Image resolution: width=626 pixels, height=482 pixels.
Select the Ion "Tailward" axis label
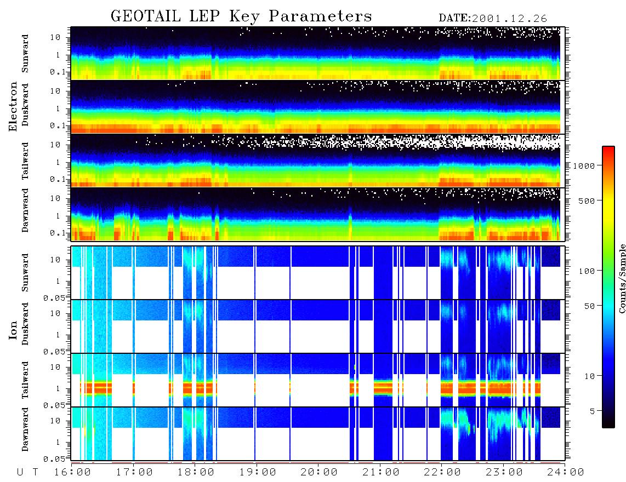pyautogui.click(x=25, y=380)
